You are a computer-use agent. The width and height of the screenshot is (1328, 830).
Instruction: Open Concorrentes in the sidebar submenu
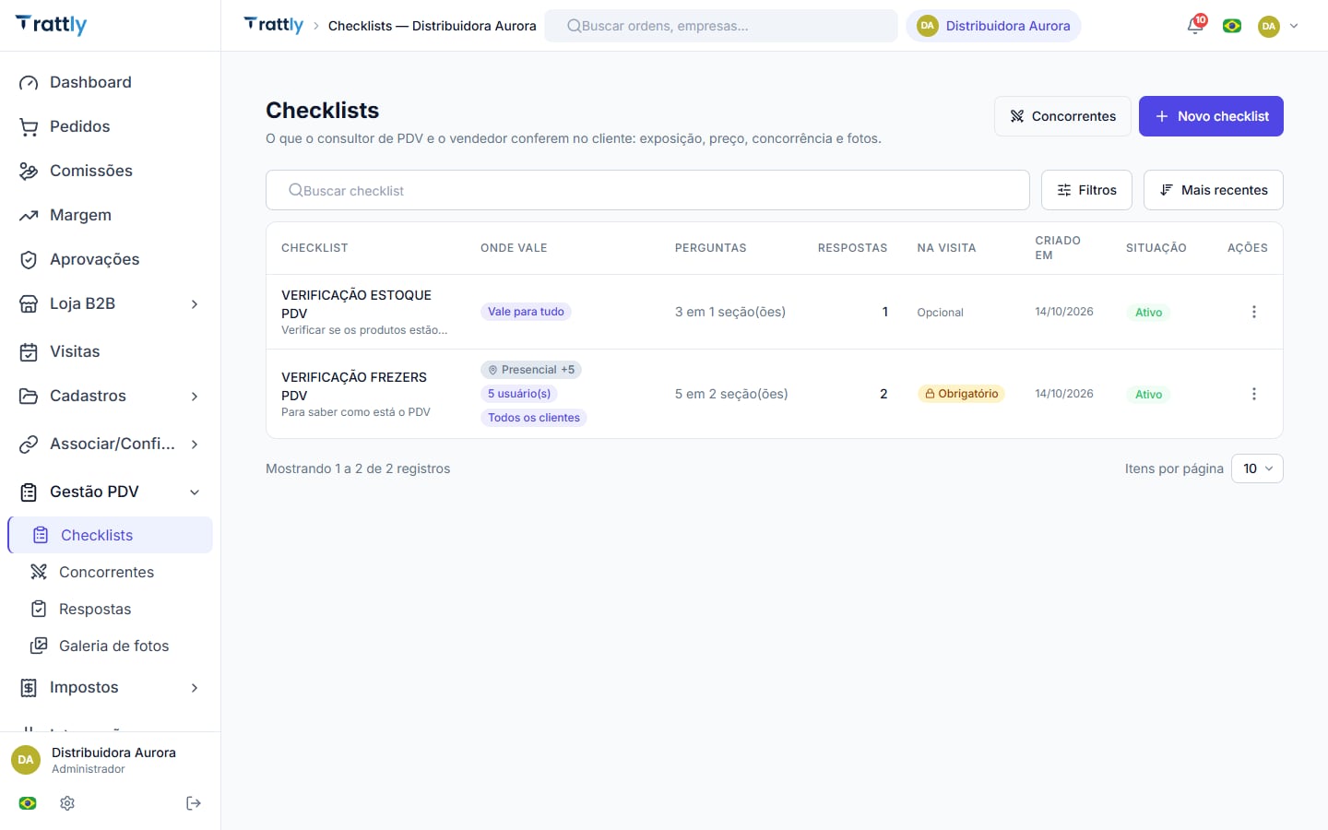point(106,572)
